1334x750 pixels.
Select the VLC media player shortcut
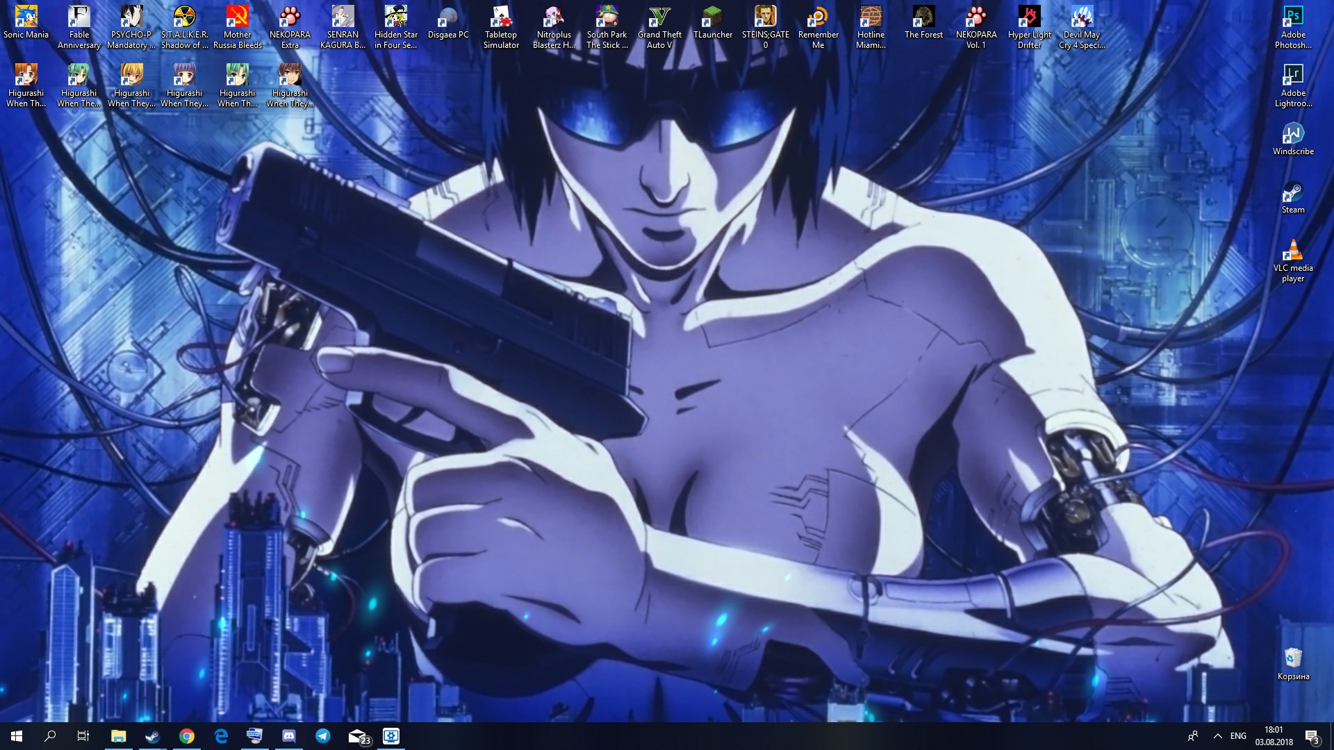(1293, 261)
